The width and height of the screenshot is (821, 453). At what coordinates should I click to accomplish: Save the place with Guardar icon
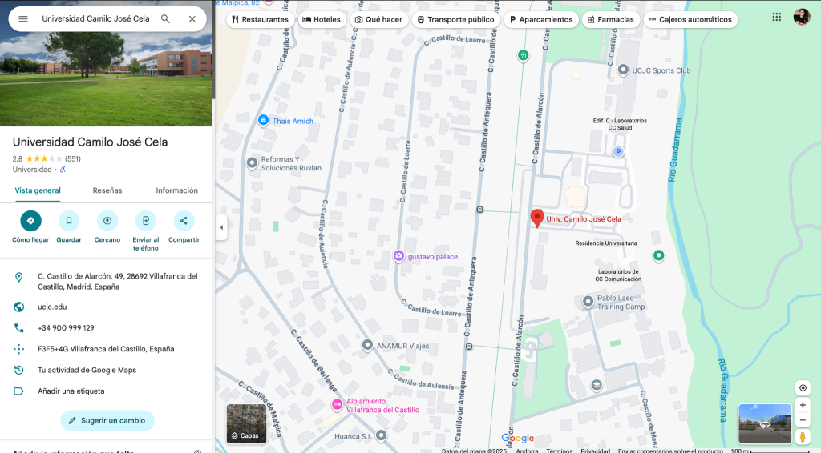click(x=69, y=221)
